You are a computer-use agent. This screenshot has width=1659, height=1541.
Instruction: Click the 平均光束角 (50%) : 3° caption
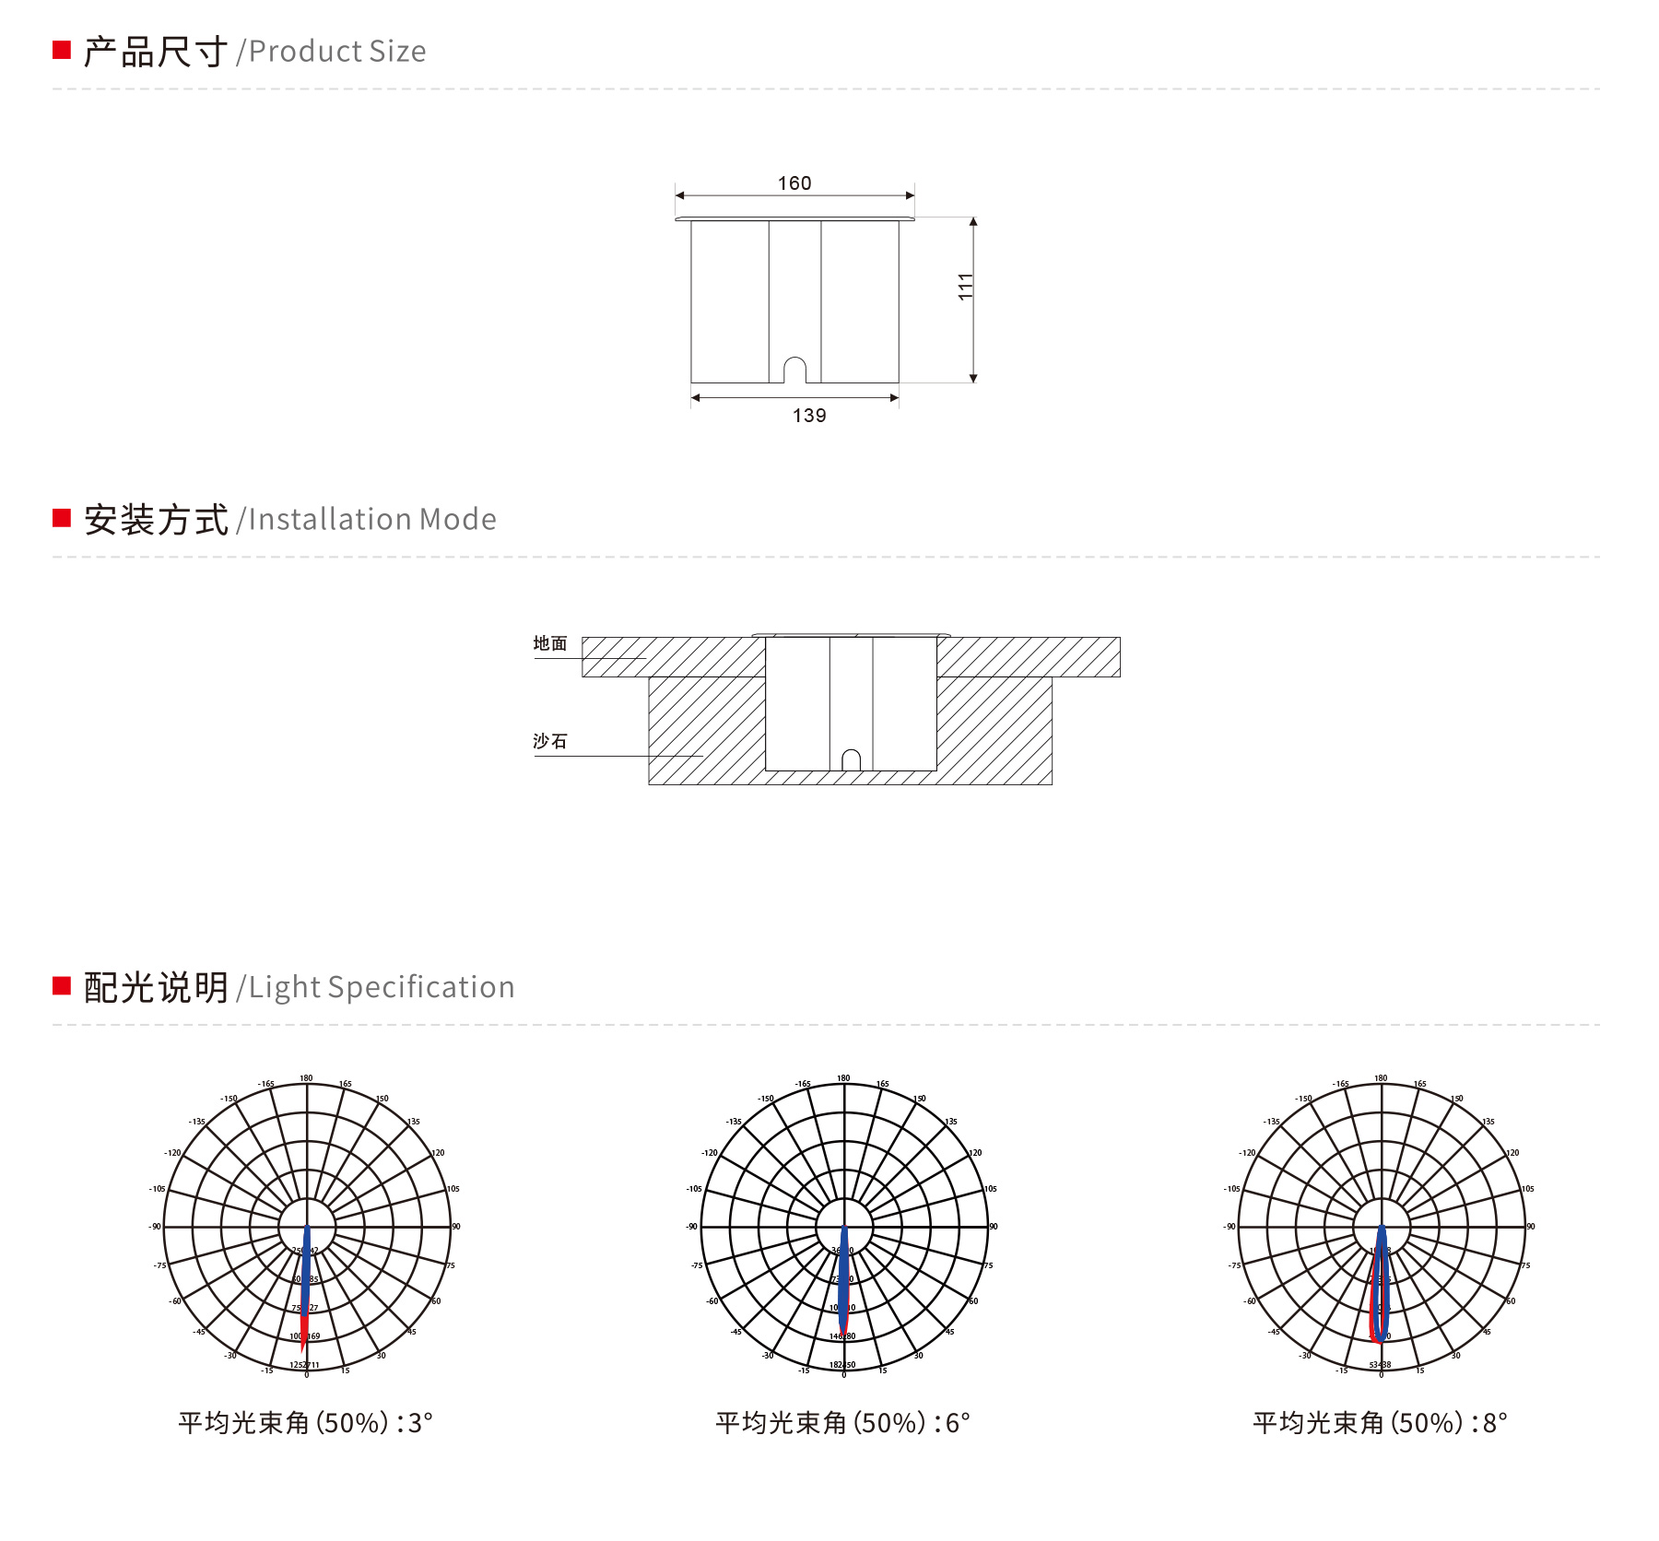click(x=306, y=1423)
